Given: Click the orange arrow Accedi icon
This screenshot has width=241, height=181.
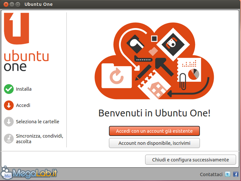Looking at the screenshot, I should 9,105.
